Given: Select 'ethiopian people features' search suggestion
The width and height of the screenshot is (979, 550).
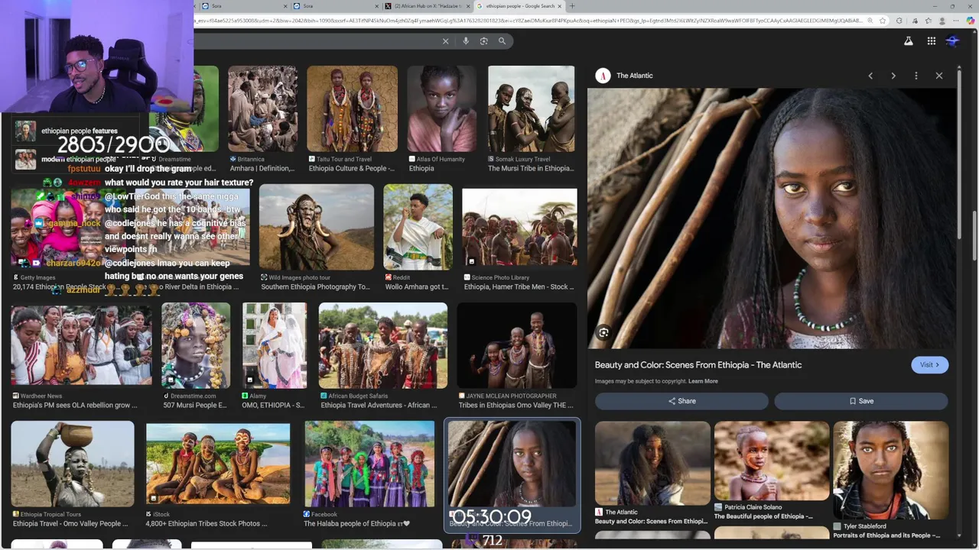Looking at the screenshot, I should point(80,131).
